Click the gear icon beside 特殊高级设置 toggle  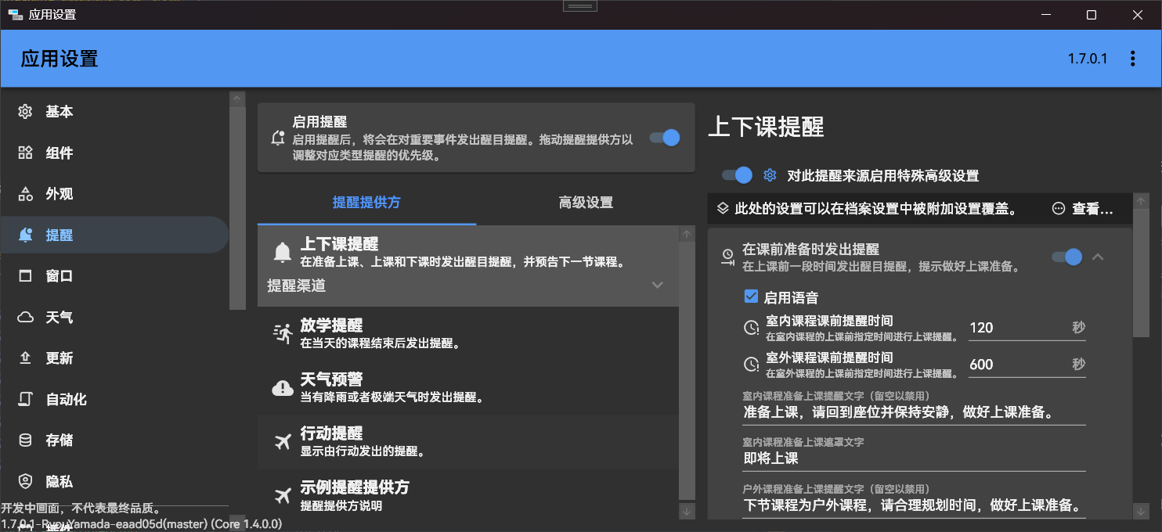pyautogui.click(x=769, y=174)
